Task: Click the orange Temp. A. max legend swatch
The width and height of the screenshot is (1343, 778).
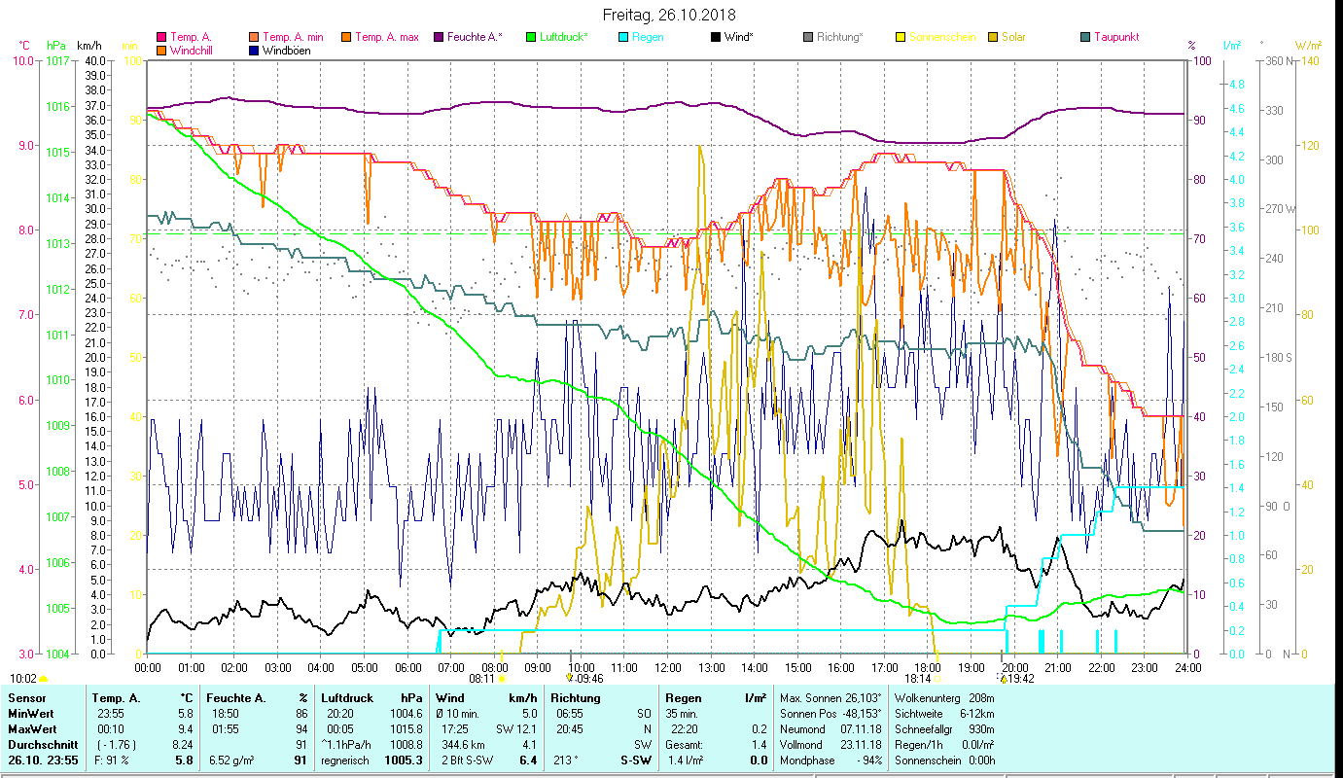Action: (x=345, y=37)
